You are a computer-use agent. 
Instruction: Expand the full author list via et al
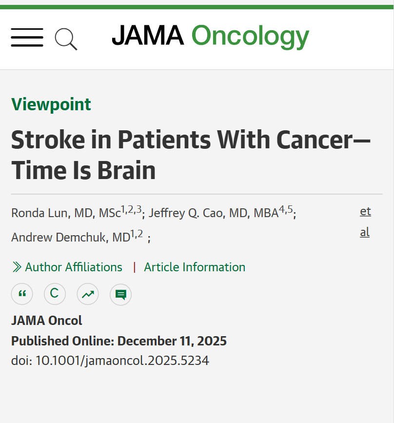(x=365, y=222)
